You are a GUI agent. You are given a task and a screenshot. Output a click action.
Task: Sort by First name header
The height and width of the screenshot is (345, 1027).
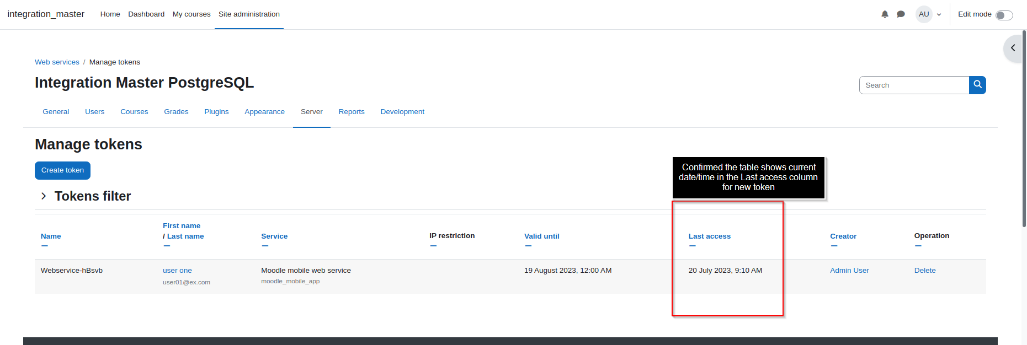182,226
